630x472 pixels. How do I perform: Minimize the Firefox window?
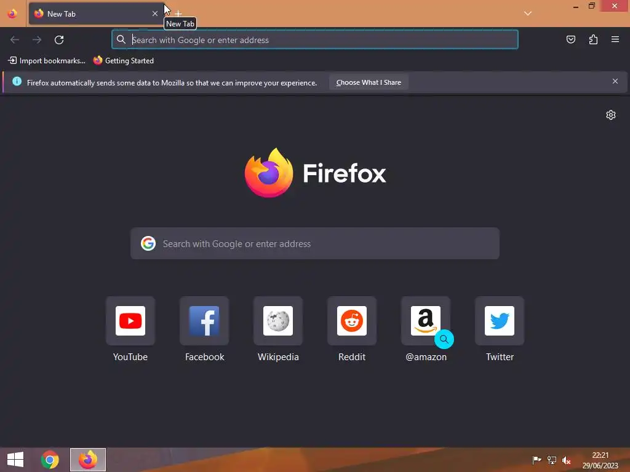coord(576,6)
